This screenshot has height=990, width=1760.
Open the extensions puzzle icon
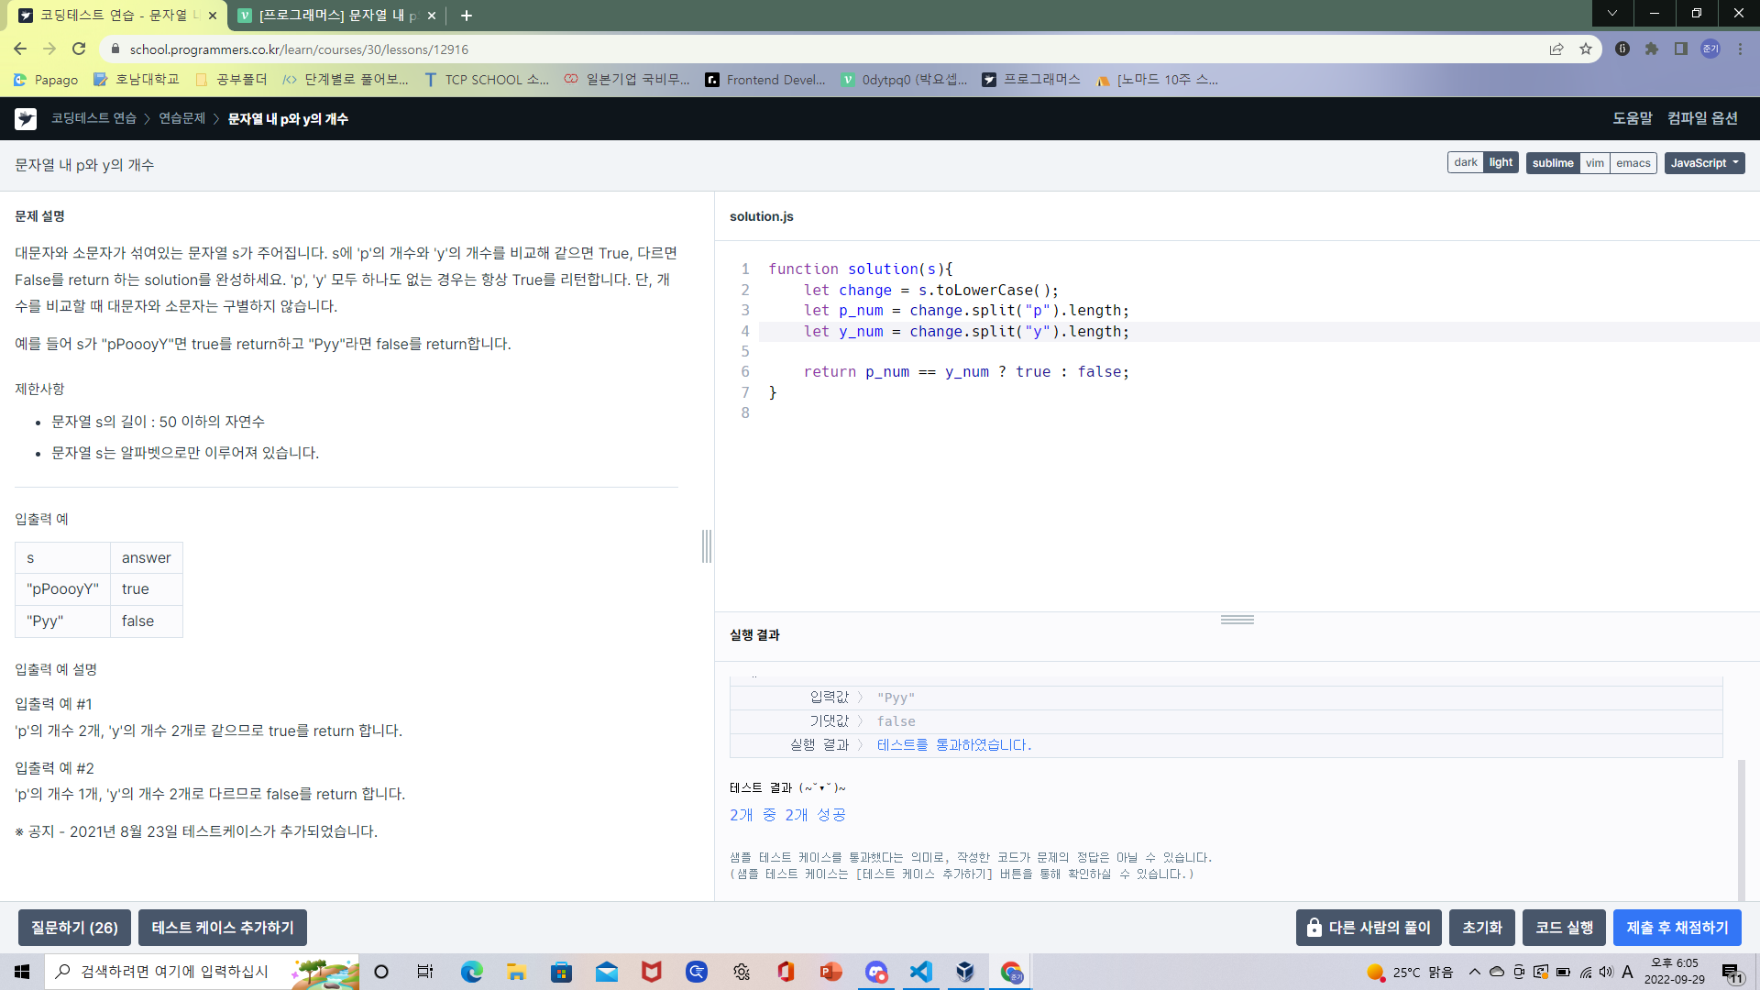pos(1652,49)
